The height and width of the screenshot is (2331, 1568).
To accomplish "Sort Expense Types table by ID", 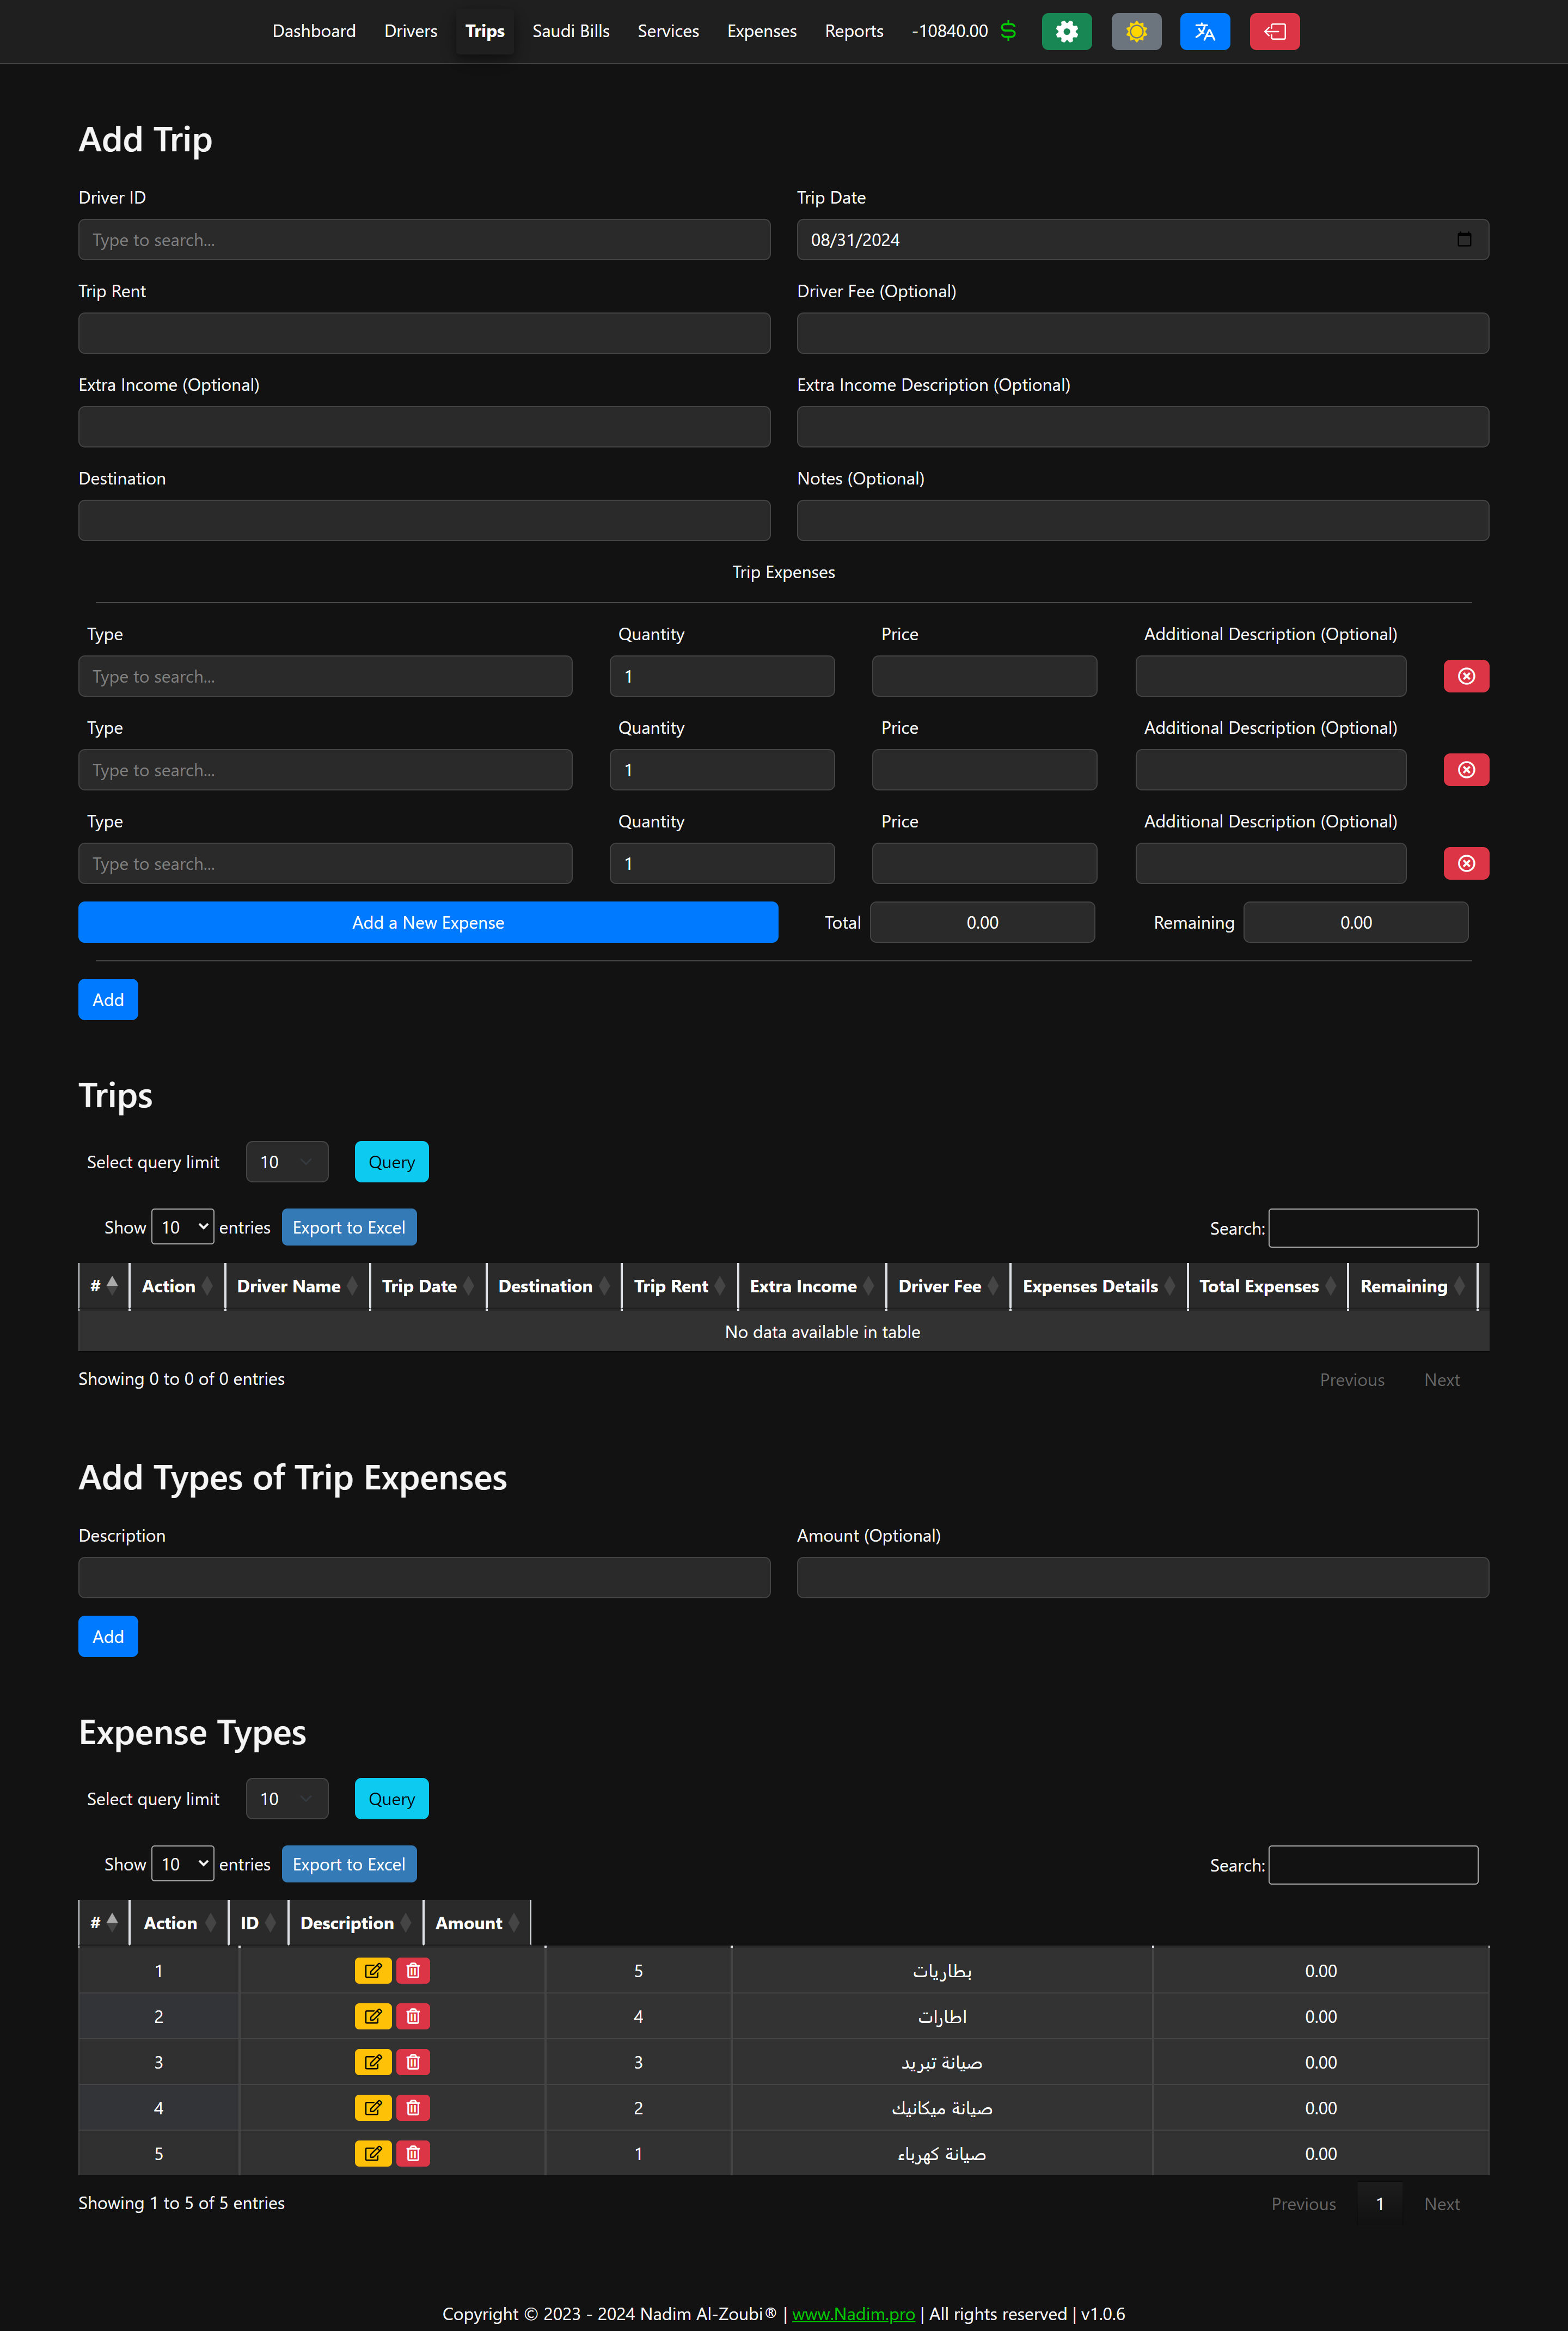I will tap(258, 1923).
